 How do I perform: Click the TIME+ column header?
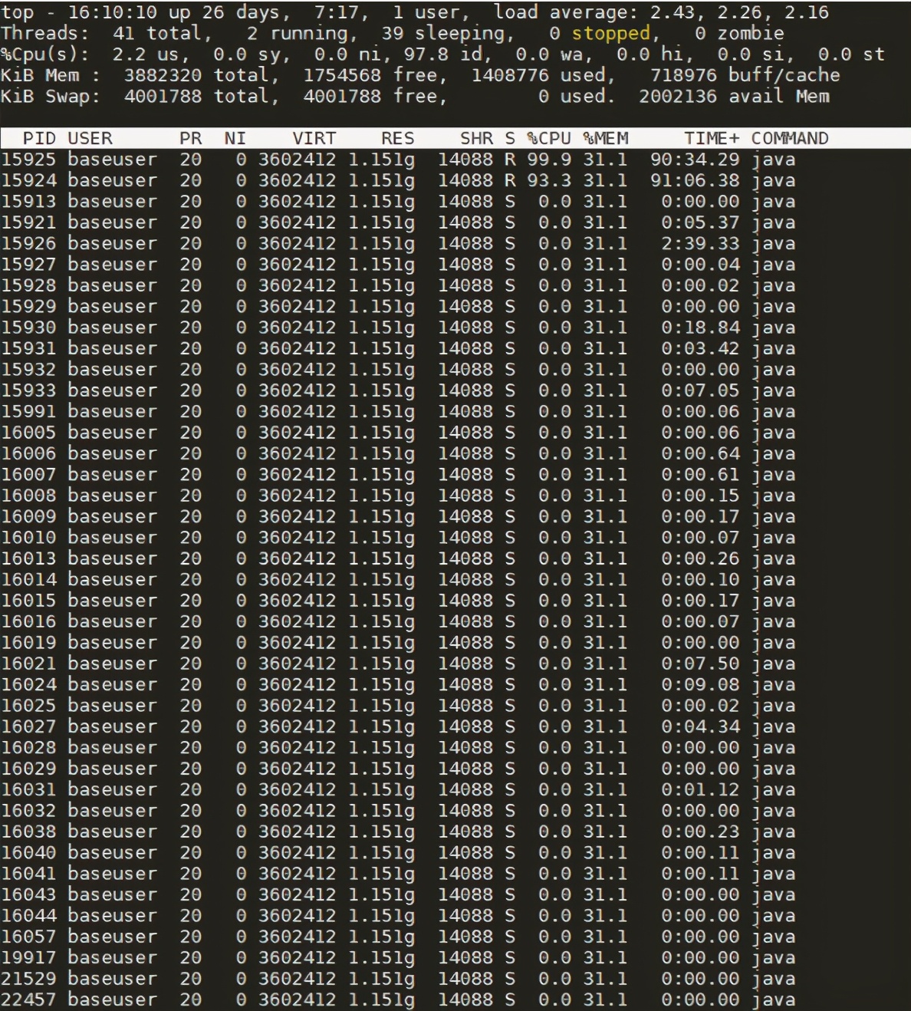[x=712, y=138]
